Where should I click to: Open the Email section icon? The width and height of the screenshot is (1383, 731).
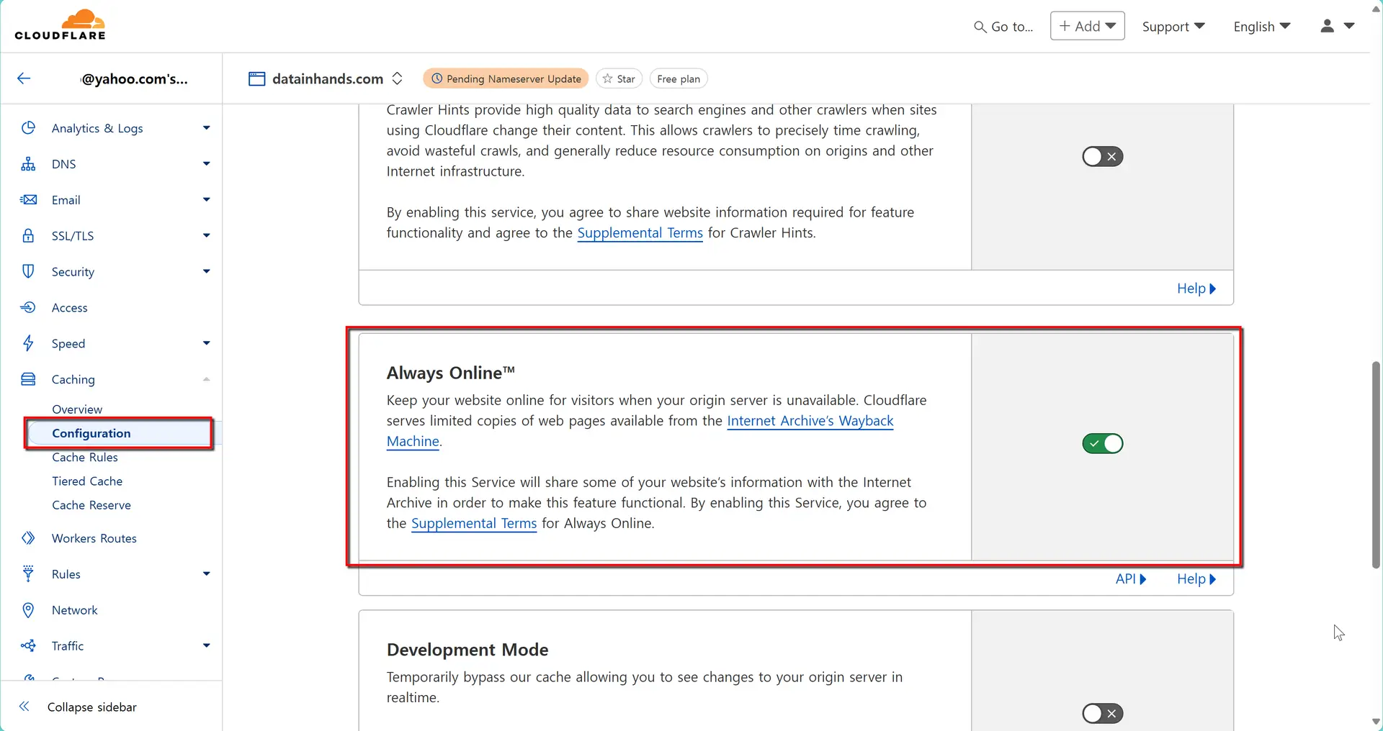28,199
